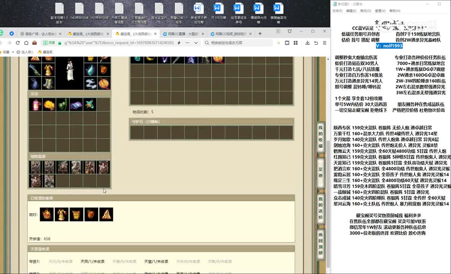Screen dimensions: 451x274
Task: Select the golden mask icon in 燃灯 row
Action: tap(76, 214)
